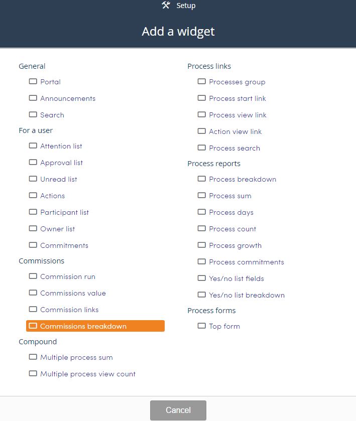
Task: Enable the Processes group widget
Action: [x=202, y=81]
